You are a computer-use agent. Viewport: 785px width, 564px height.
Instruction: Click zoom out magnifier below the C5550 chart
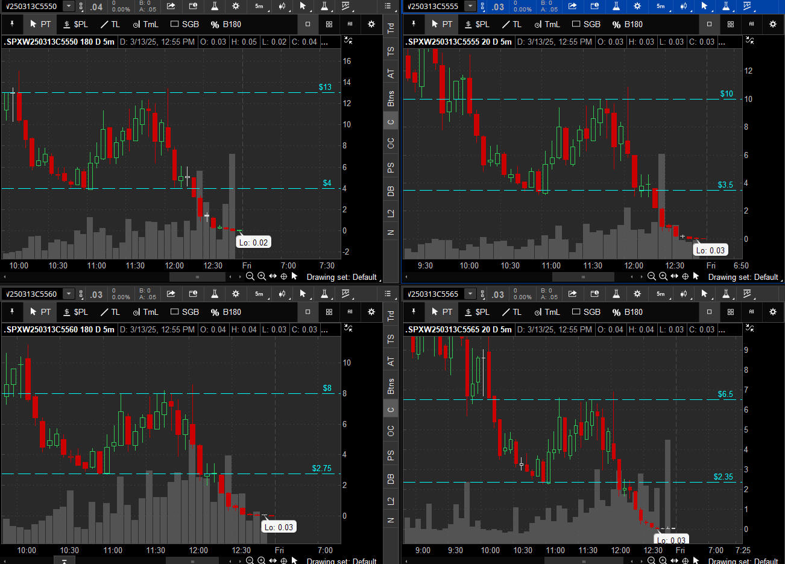point(250,276)
